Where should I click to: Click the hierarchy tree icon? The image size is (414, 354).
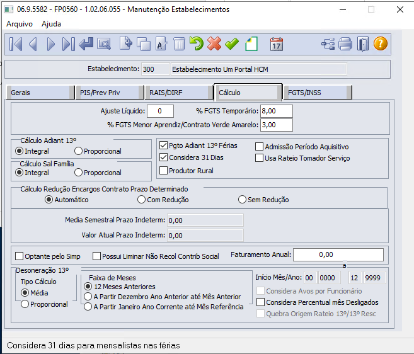click(x=328, y=44)
